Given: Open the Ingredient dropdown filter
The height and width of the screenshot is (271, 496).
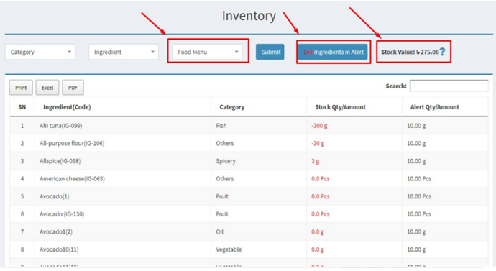Looking at the screenshot, I should tap(124, 52).
